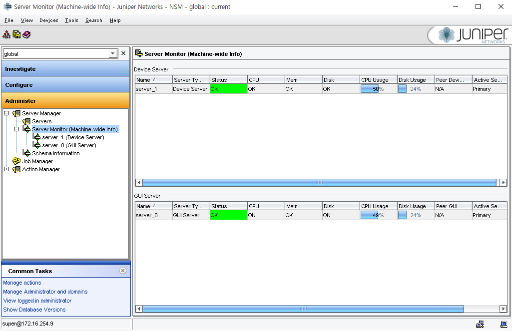This screenshot has height=331, width=512.
Task: Collapse the Server Monitor tree node
Action: (16, 129)
